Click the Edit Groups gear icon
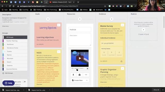 pyautogui.click(x=3, y=73)
